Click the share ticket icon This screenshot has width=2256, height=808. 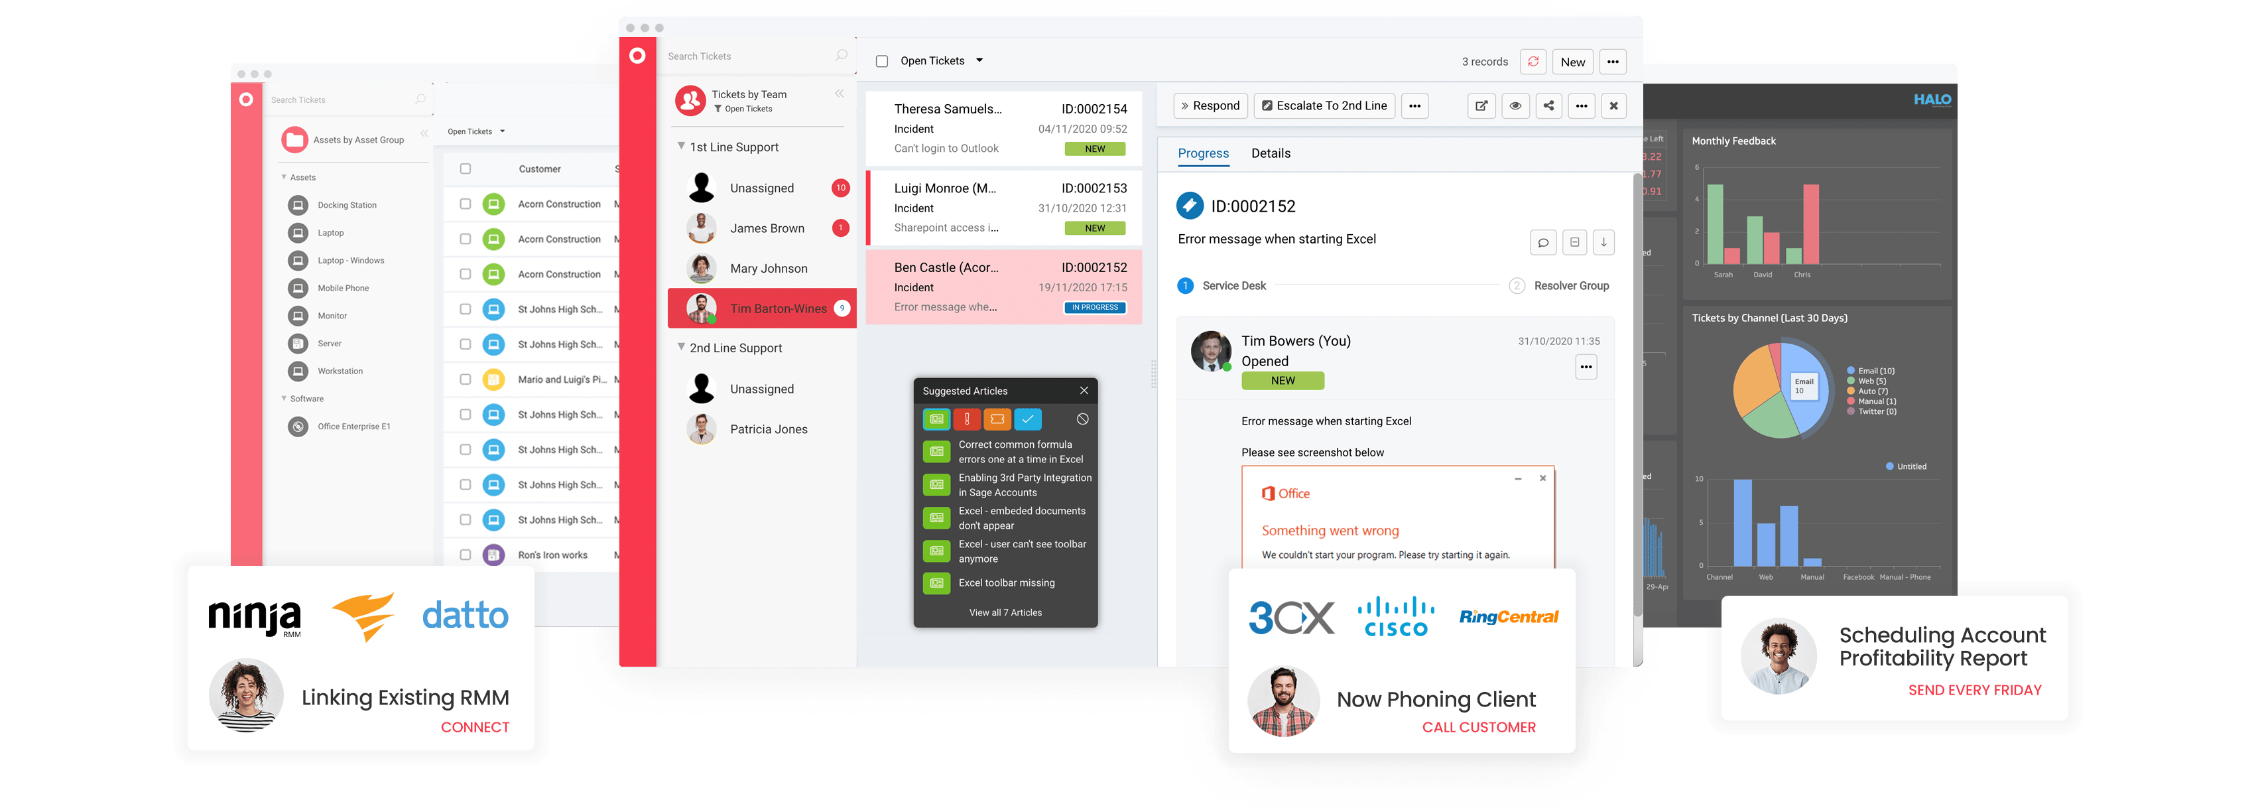pos(1548,106)
